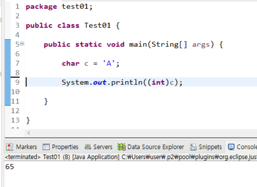This screenshot has height=187, width=257.
Task: Click the Data Source Explorer icon
Action: click(122, 147)
